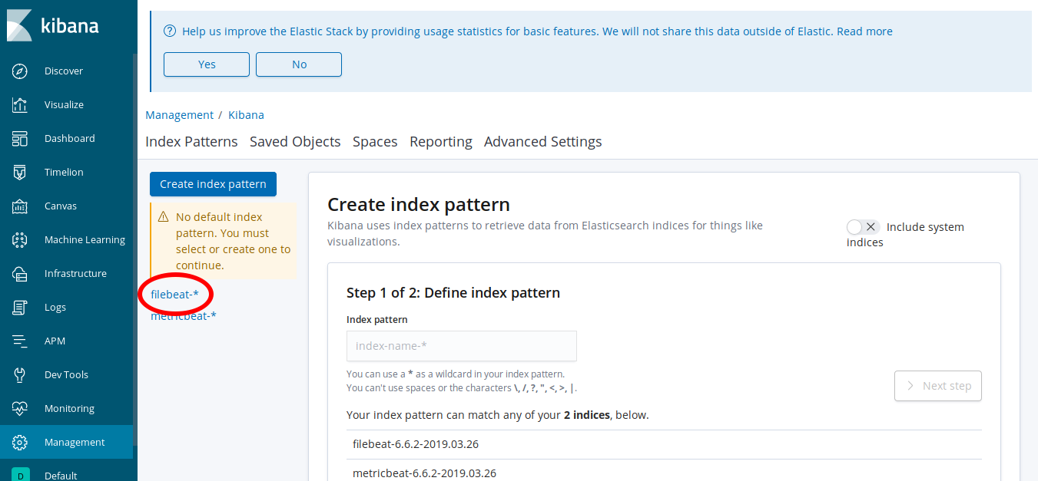
Task: Select the Dev Tools wrench icon
Action: (18, 374)
